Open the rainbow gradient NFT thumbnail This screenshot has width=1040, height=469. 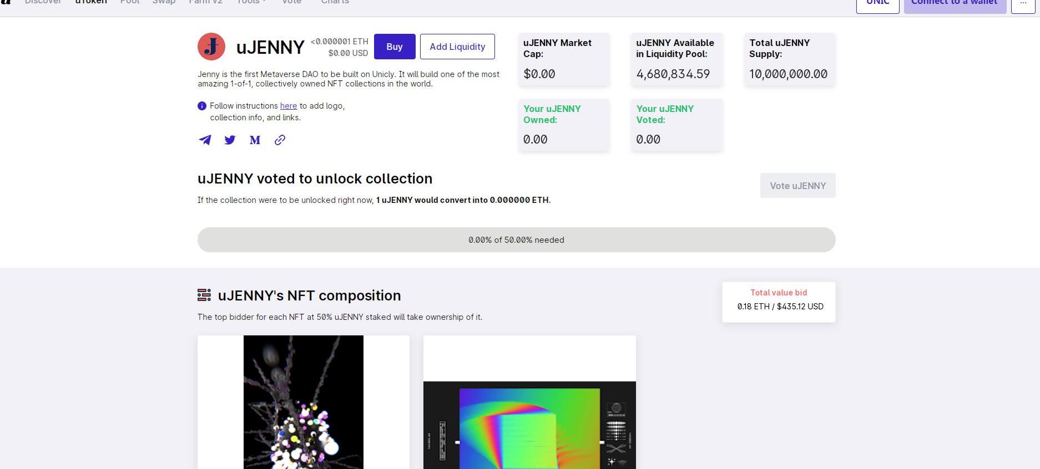point(529,425)
